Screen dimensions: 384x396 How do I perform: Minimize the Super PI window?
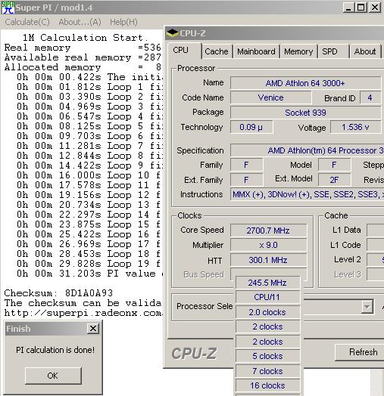click(x=348, y=8)
